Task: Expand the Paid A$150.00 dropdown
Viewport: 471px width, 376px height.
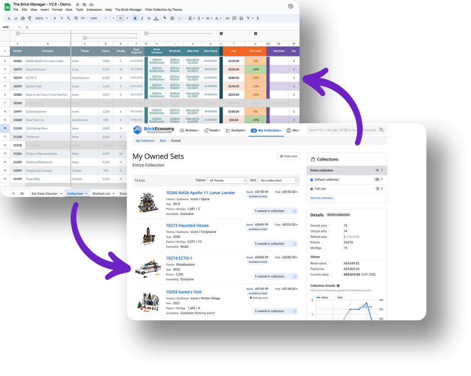Action: (289, 192)
